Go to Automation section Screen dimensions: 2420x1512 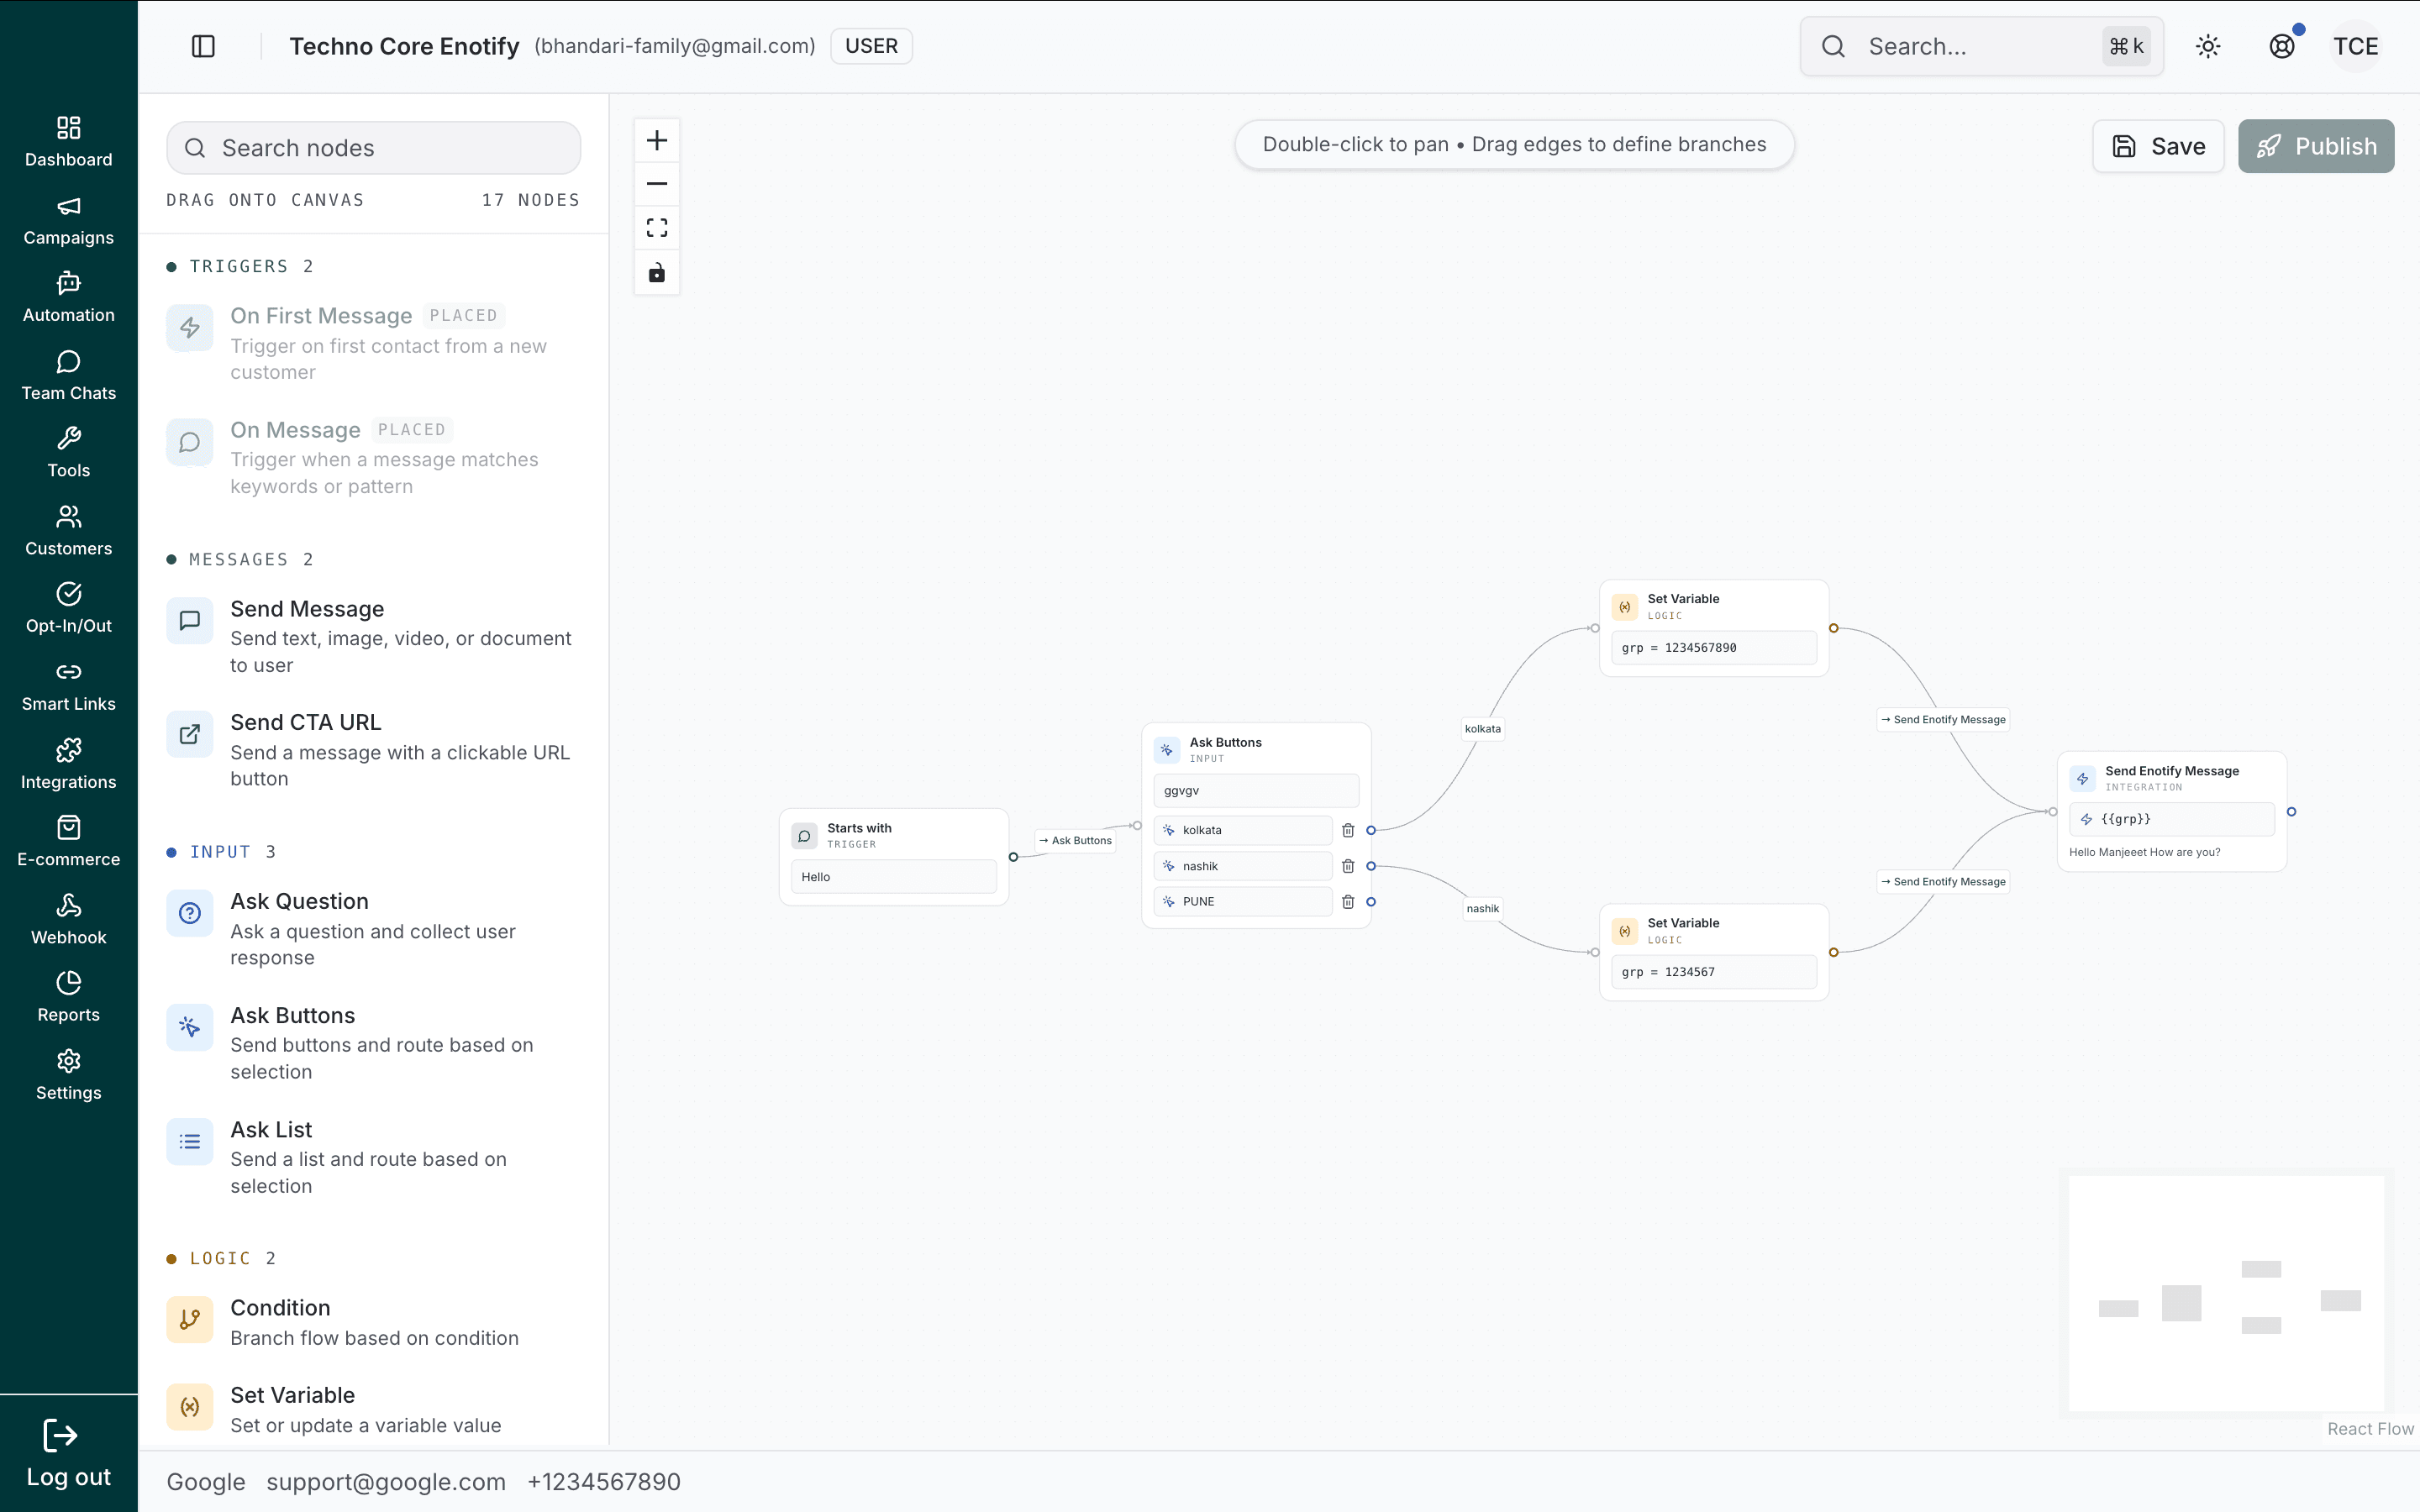[69, 297]
